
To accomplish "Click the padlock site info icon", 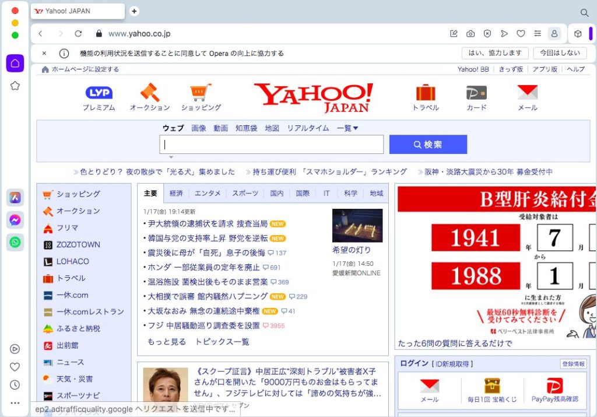I will [x=99, y=33].
